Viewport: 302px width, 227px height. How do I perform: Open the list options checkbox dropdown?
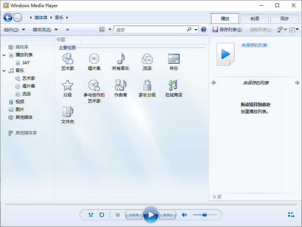[294, 29]
